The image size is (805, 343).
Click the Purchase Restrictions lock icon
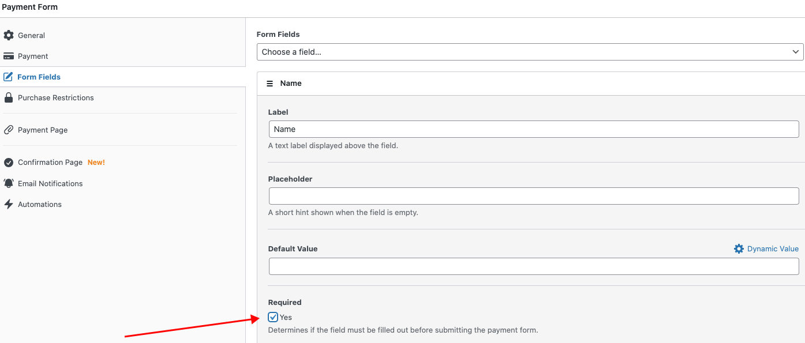click(x=9, y=97)
